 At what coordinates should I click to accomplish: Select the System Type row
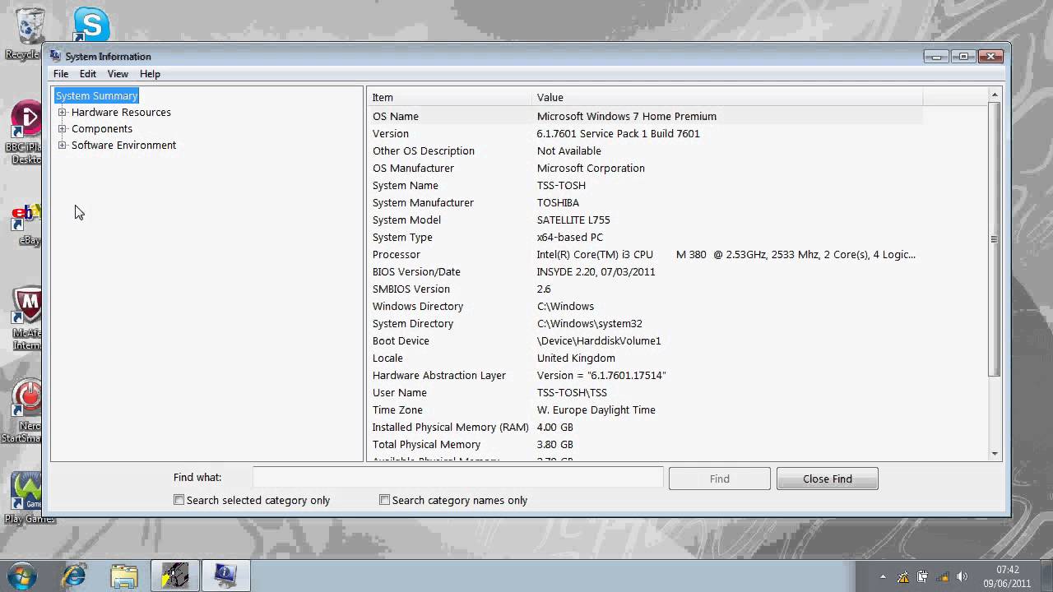[x=645, y=237]
